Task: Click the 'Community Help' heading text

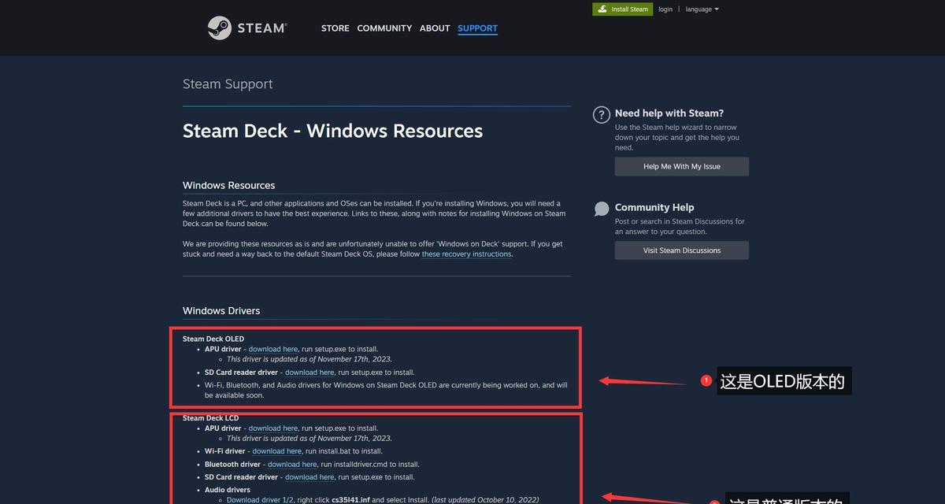Action: [654, 207]
